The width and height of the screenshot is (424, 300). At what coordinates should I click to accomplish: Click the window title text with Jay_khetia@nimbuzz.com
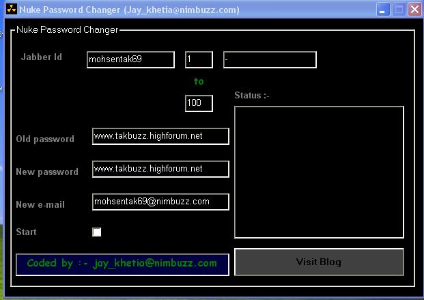coord(129,10)
